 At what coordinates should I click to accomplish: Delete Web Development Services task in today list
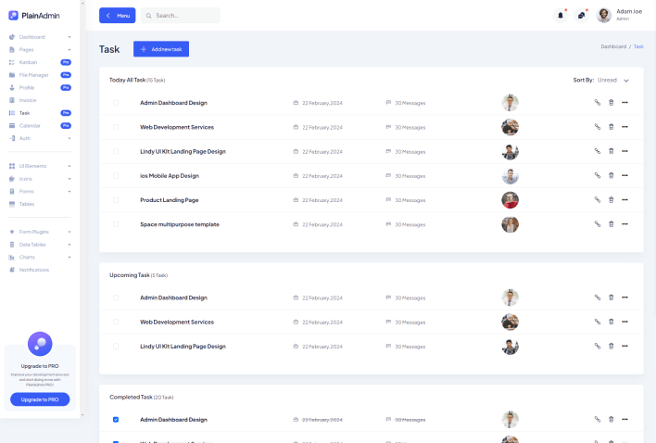[611, 127]
